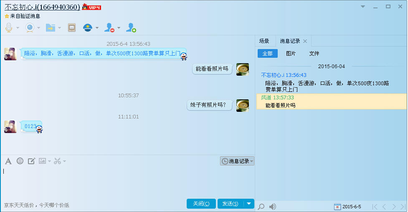The image size is (408, 212).
Task: Click the coffee avatar beside 妹子有照片吗?
Action: [243, 105]
